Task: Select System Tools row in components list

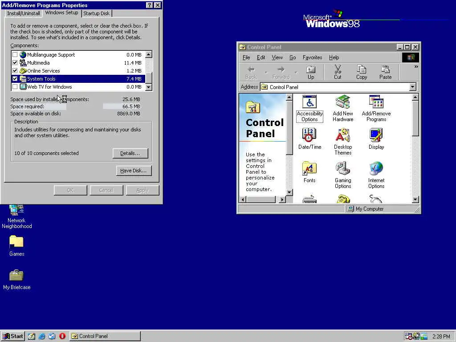Action: tap(78, 78)
